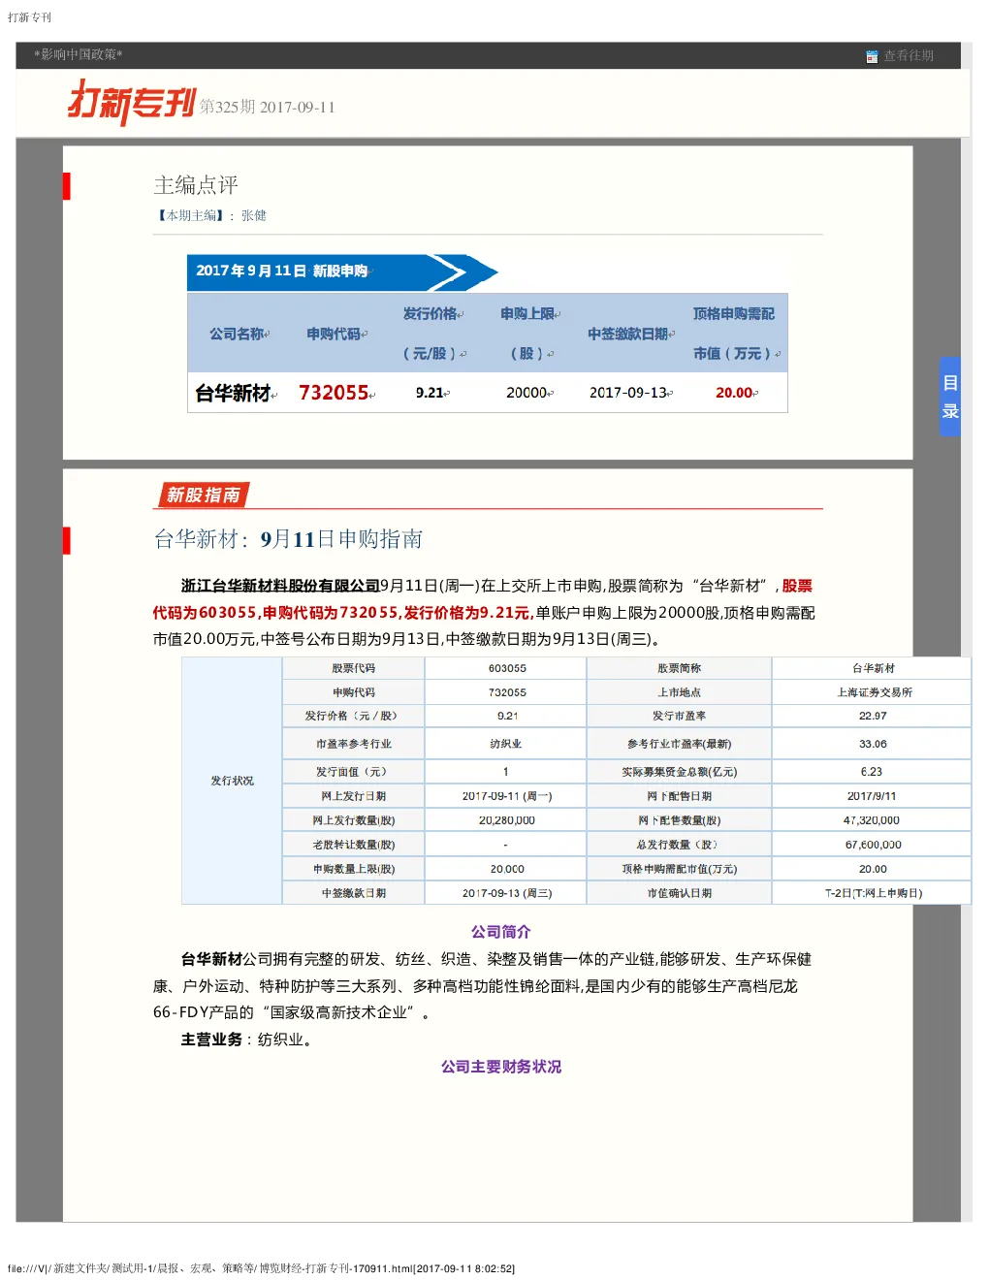Click the 申购上限 20000 cell
This screenshot has width=989, height=1280.
(x=526, y=393)
